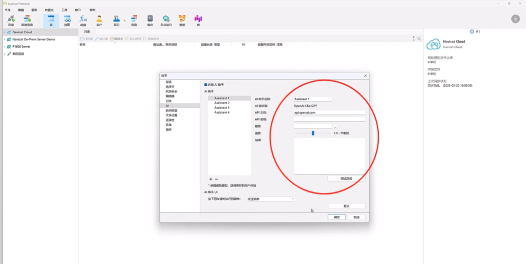Add a new AI assistant with plus button
Image resolution: width=526 pixels, height=264 pixels.
211,179
